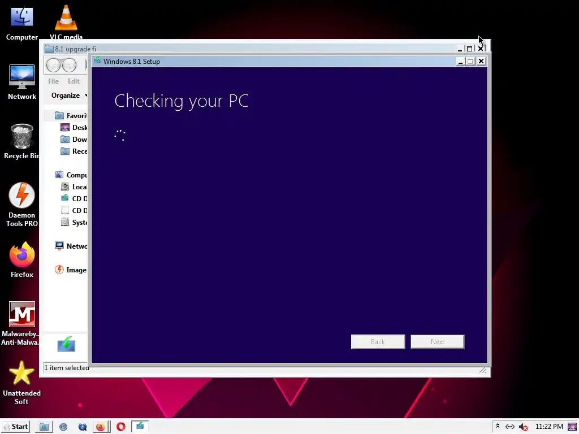Click the Next button in Windows 8.1 Setup
579x434 pixels.
point(437,342)
